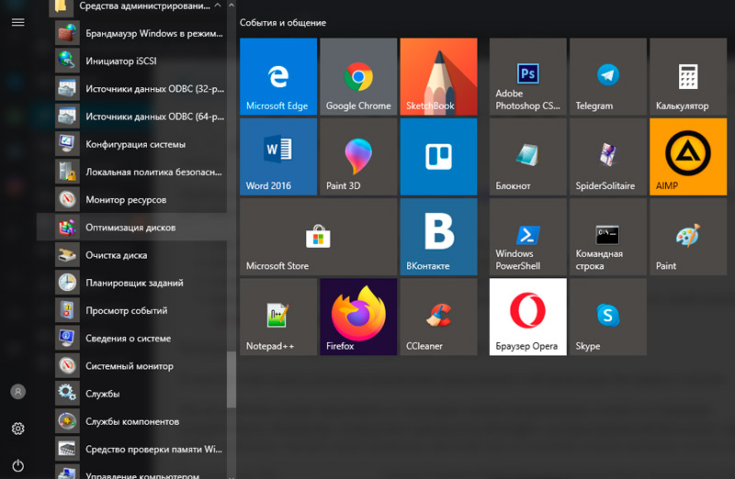
Task: Start the AIMP player tile
Action: point(687,156)
